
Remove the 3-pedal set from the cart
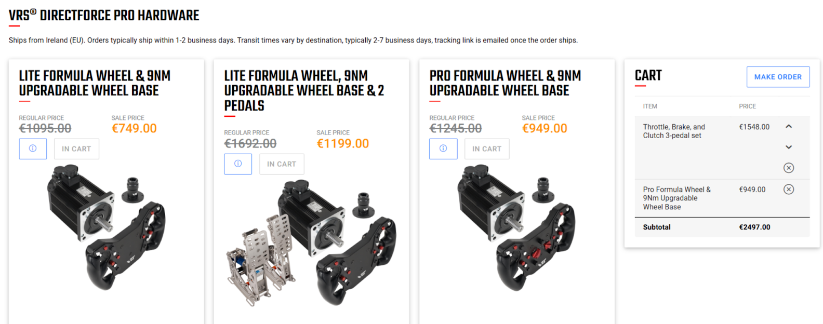click(788, 168)
